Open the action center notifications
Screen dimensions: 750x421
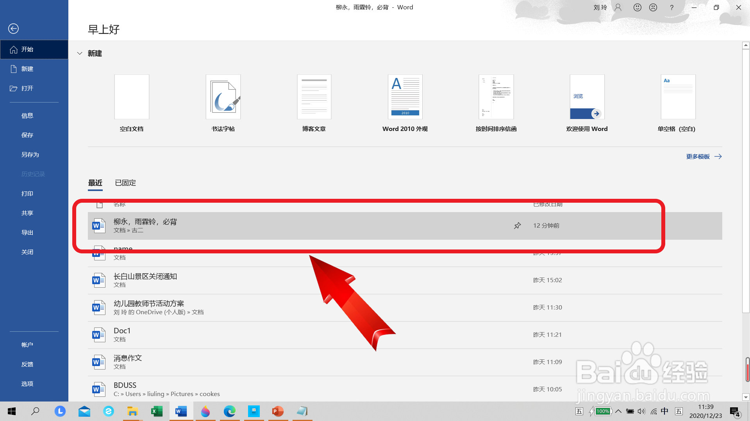click(x=735, y=412)
